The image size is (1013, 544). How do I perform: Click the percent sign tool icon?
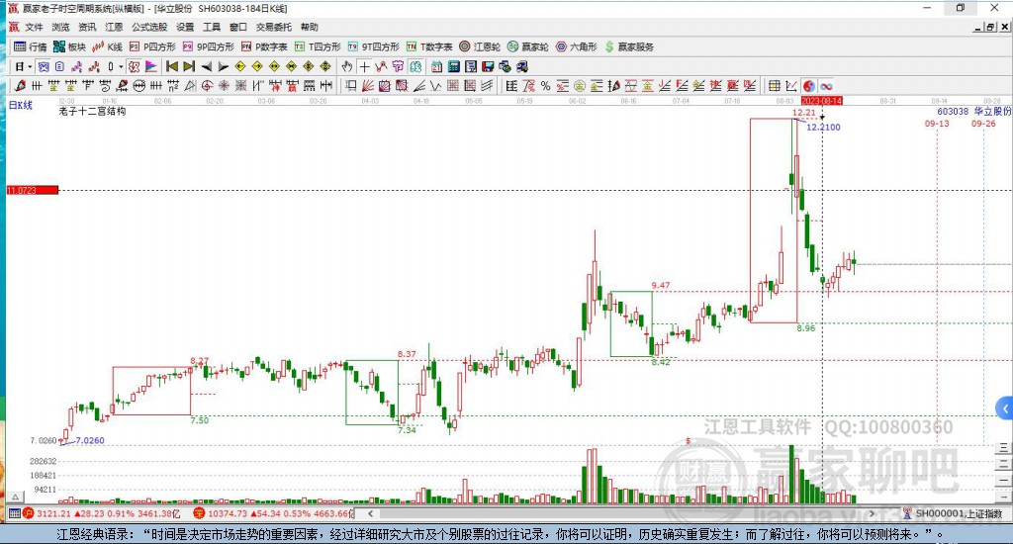pos(545,86)
